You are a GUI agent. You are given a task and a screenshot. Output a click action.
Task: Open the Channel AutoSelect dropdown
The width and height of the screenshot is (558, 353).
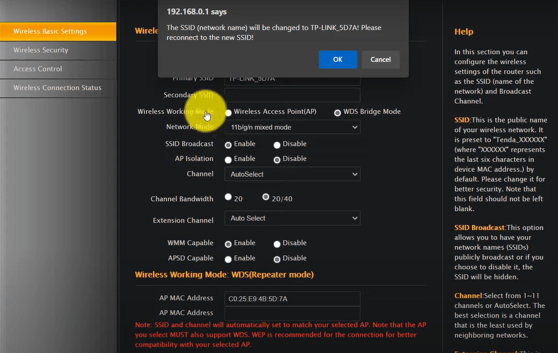[292, 174]
